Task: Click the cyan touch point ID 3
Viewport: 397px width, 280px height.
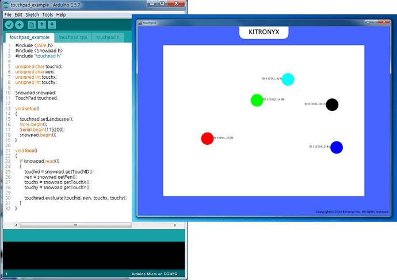Action: [x=288, y=79]
